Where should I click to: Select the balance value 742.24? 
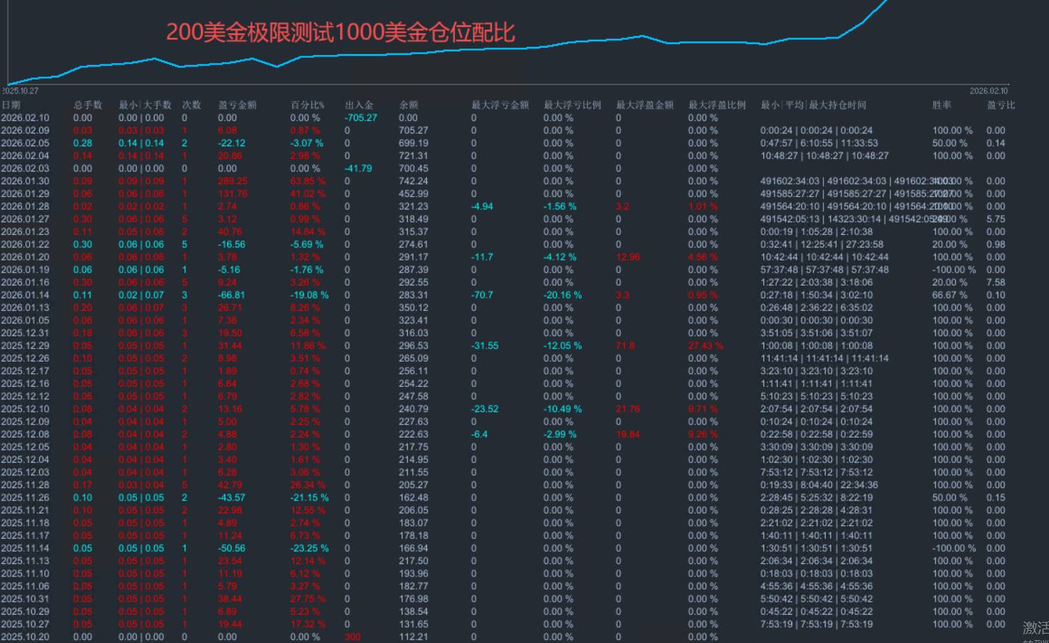[413, 181]
